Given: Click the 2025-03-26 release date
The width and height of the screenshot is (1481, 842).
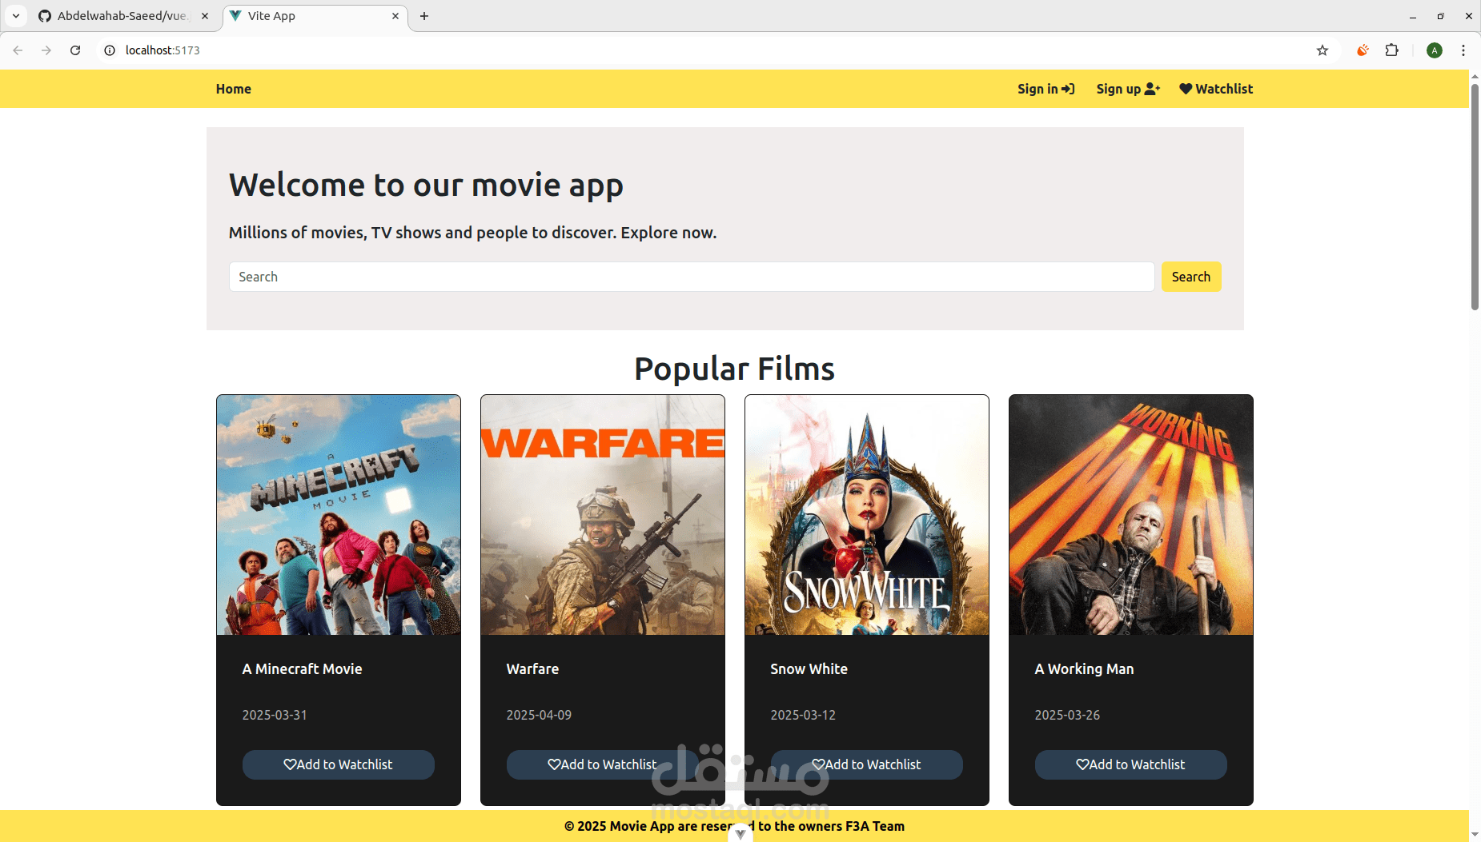Looking at the screenshot, I should tap(1068, 715).
